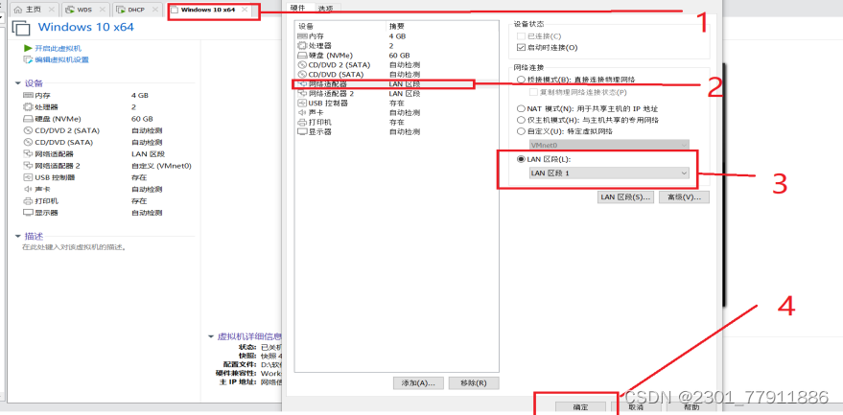Click the 添加(A)... button
843x415 pixels.
418,383
